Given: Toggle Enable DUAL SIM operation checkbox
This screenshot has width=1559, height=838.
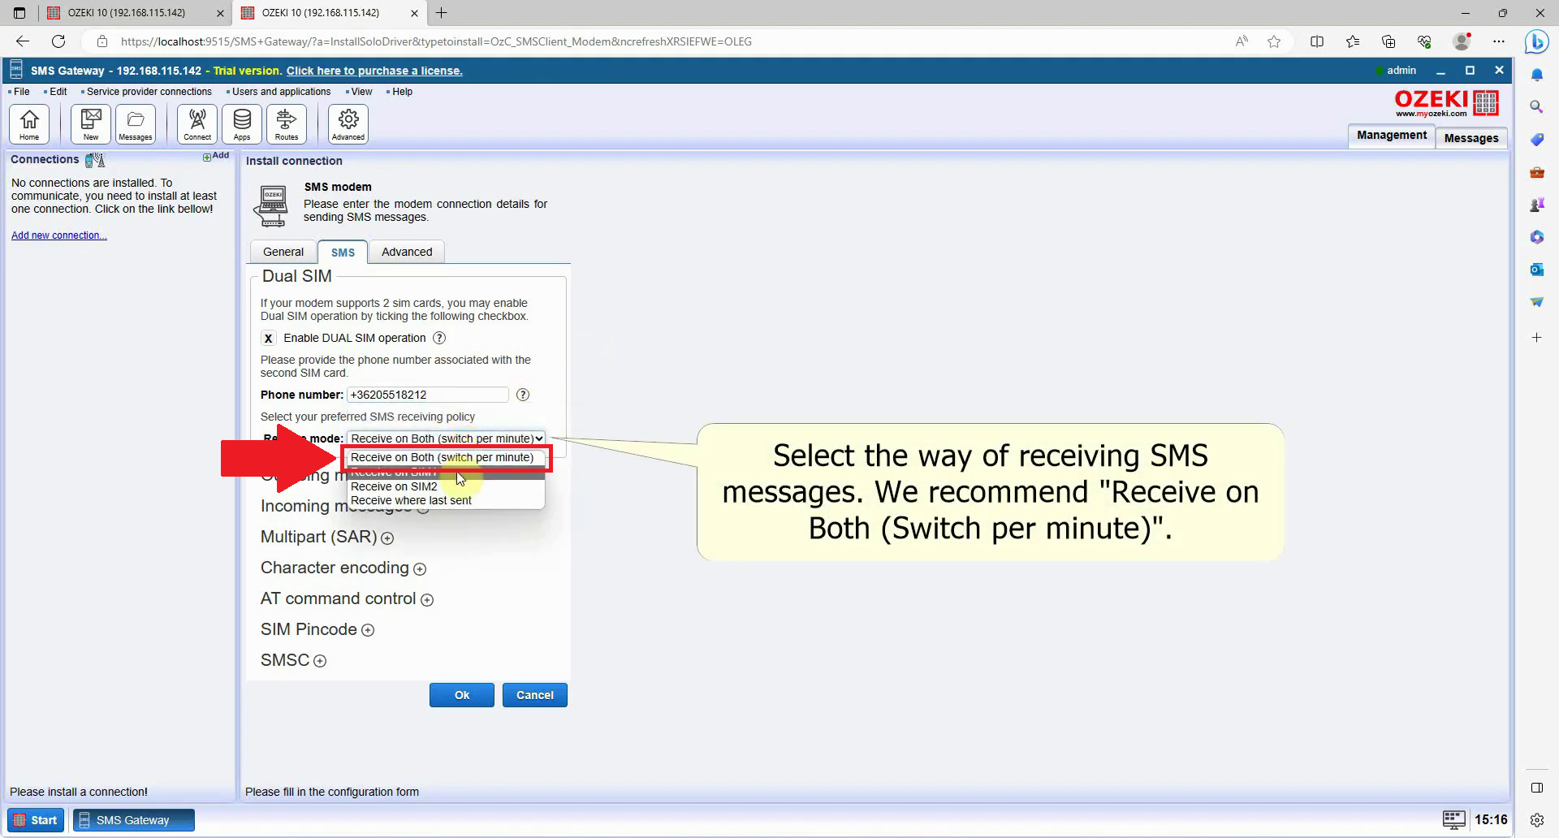Looking at the screenshot, I should pyautogui.click(x=268, y=338).
